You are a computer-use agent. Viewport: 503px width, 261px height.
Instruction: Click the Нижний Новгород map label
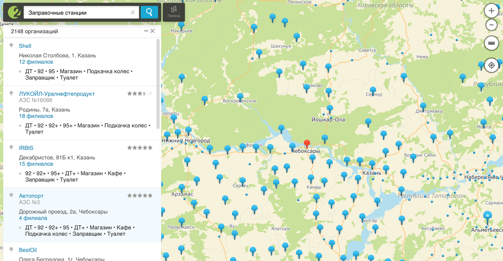[186, 141]
